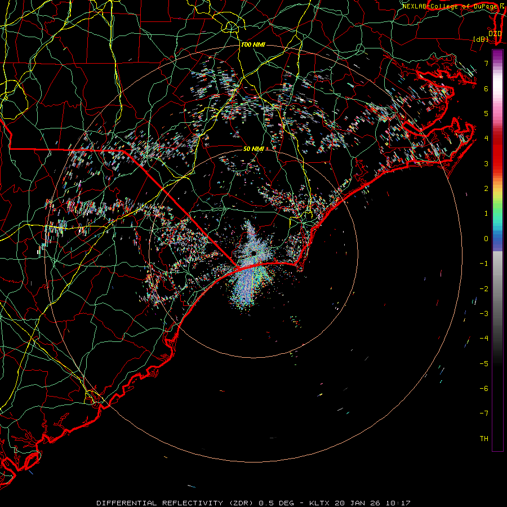
Task: Click the -7 value on the color scale
Action: [x=484, y=413]
